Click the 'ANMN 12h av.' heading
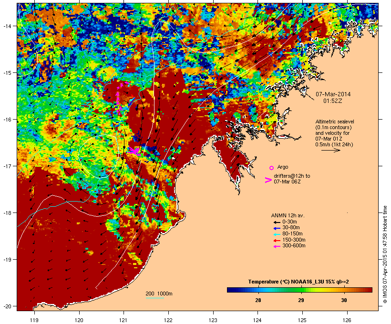This screenshot has width=391, height=324. 288,215
